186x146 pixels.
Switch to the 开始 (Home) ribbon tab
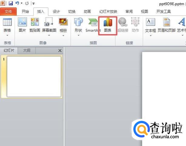tap(25, 12)
